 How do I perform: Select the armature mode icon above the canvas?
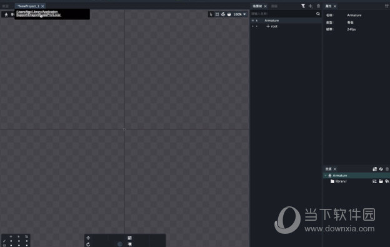6,14
